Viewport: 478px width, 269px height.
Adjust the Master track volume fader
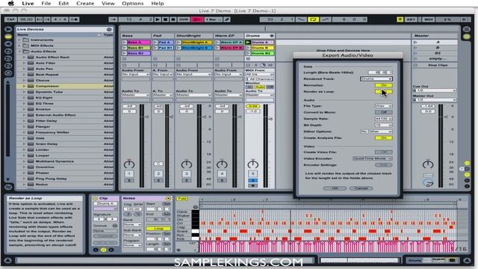(445, 117)
